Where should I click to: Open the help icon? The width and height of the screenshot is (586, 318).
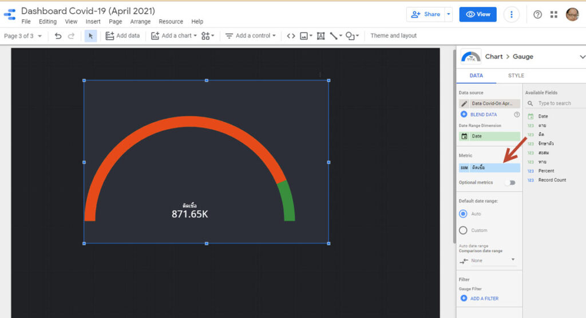[537, 14]
